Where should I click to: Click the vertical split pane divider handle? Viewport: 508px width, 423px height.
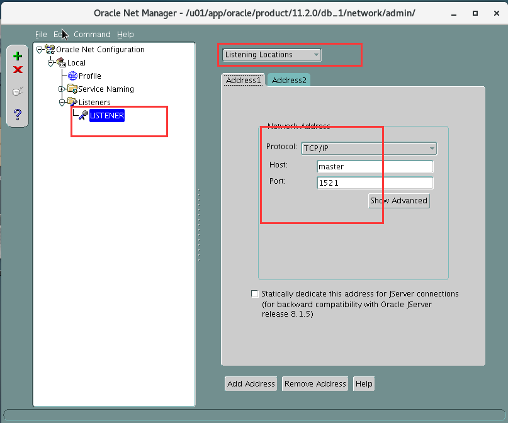pos(199,225)
